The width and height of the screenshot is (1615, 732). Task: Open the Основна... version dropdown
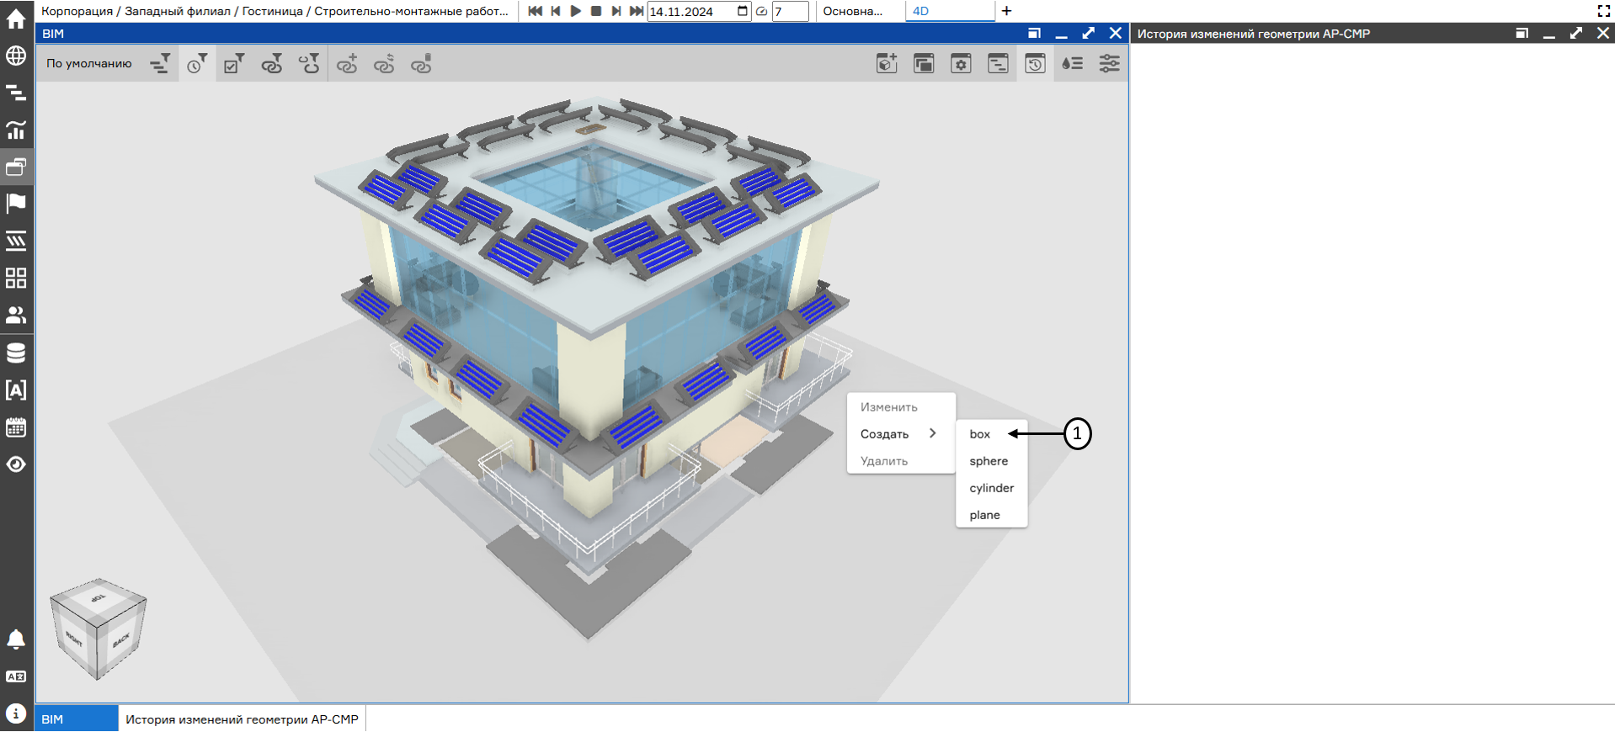[853, 11]
